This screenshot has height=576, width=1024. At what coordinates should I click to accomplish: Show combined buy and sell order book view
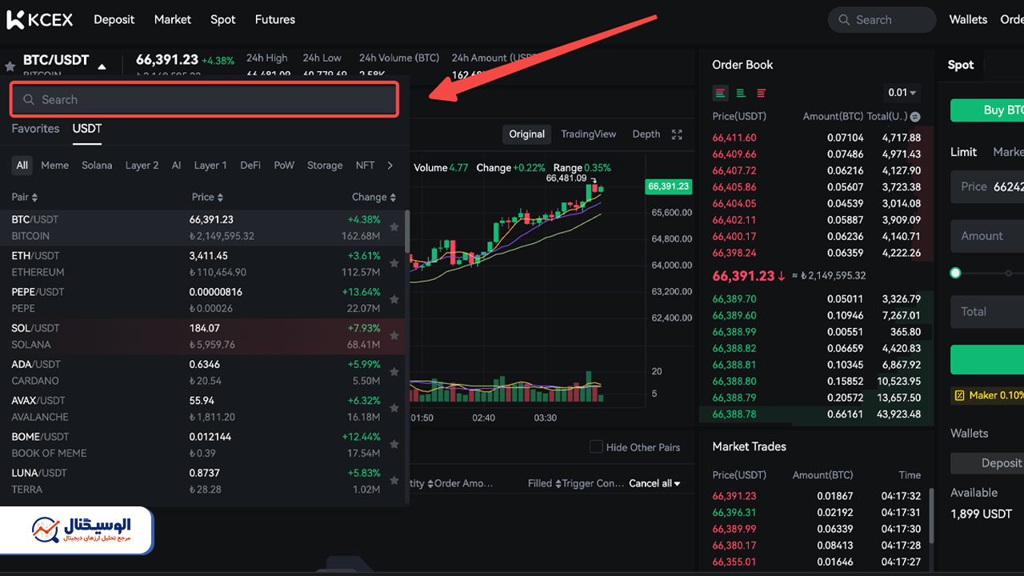[721, 93]
